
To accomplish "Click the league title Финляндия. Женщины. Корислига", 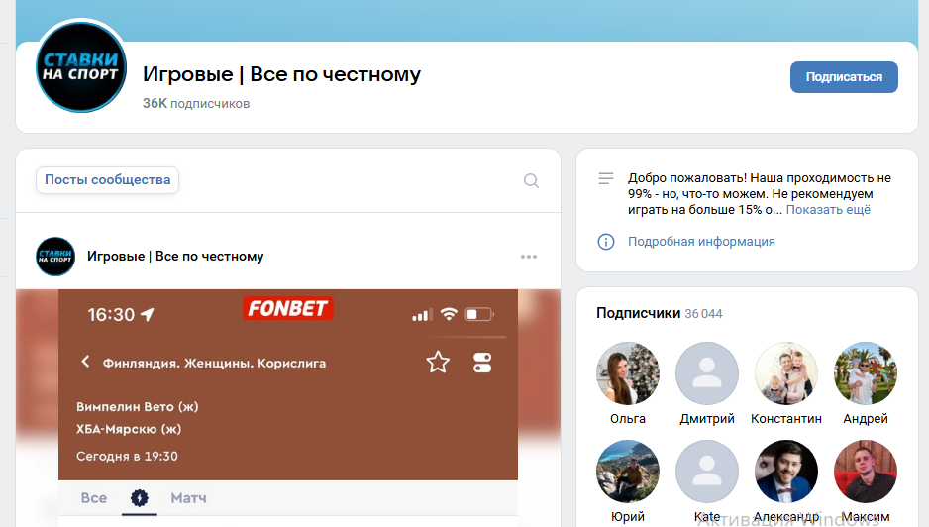I will [x=215, y=363].
